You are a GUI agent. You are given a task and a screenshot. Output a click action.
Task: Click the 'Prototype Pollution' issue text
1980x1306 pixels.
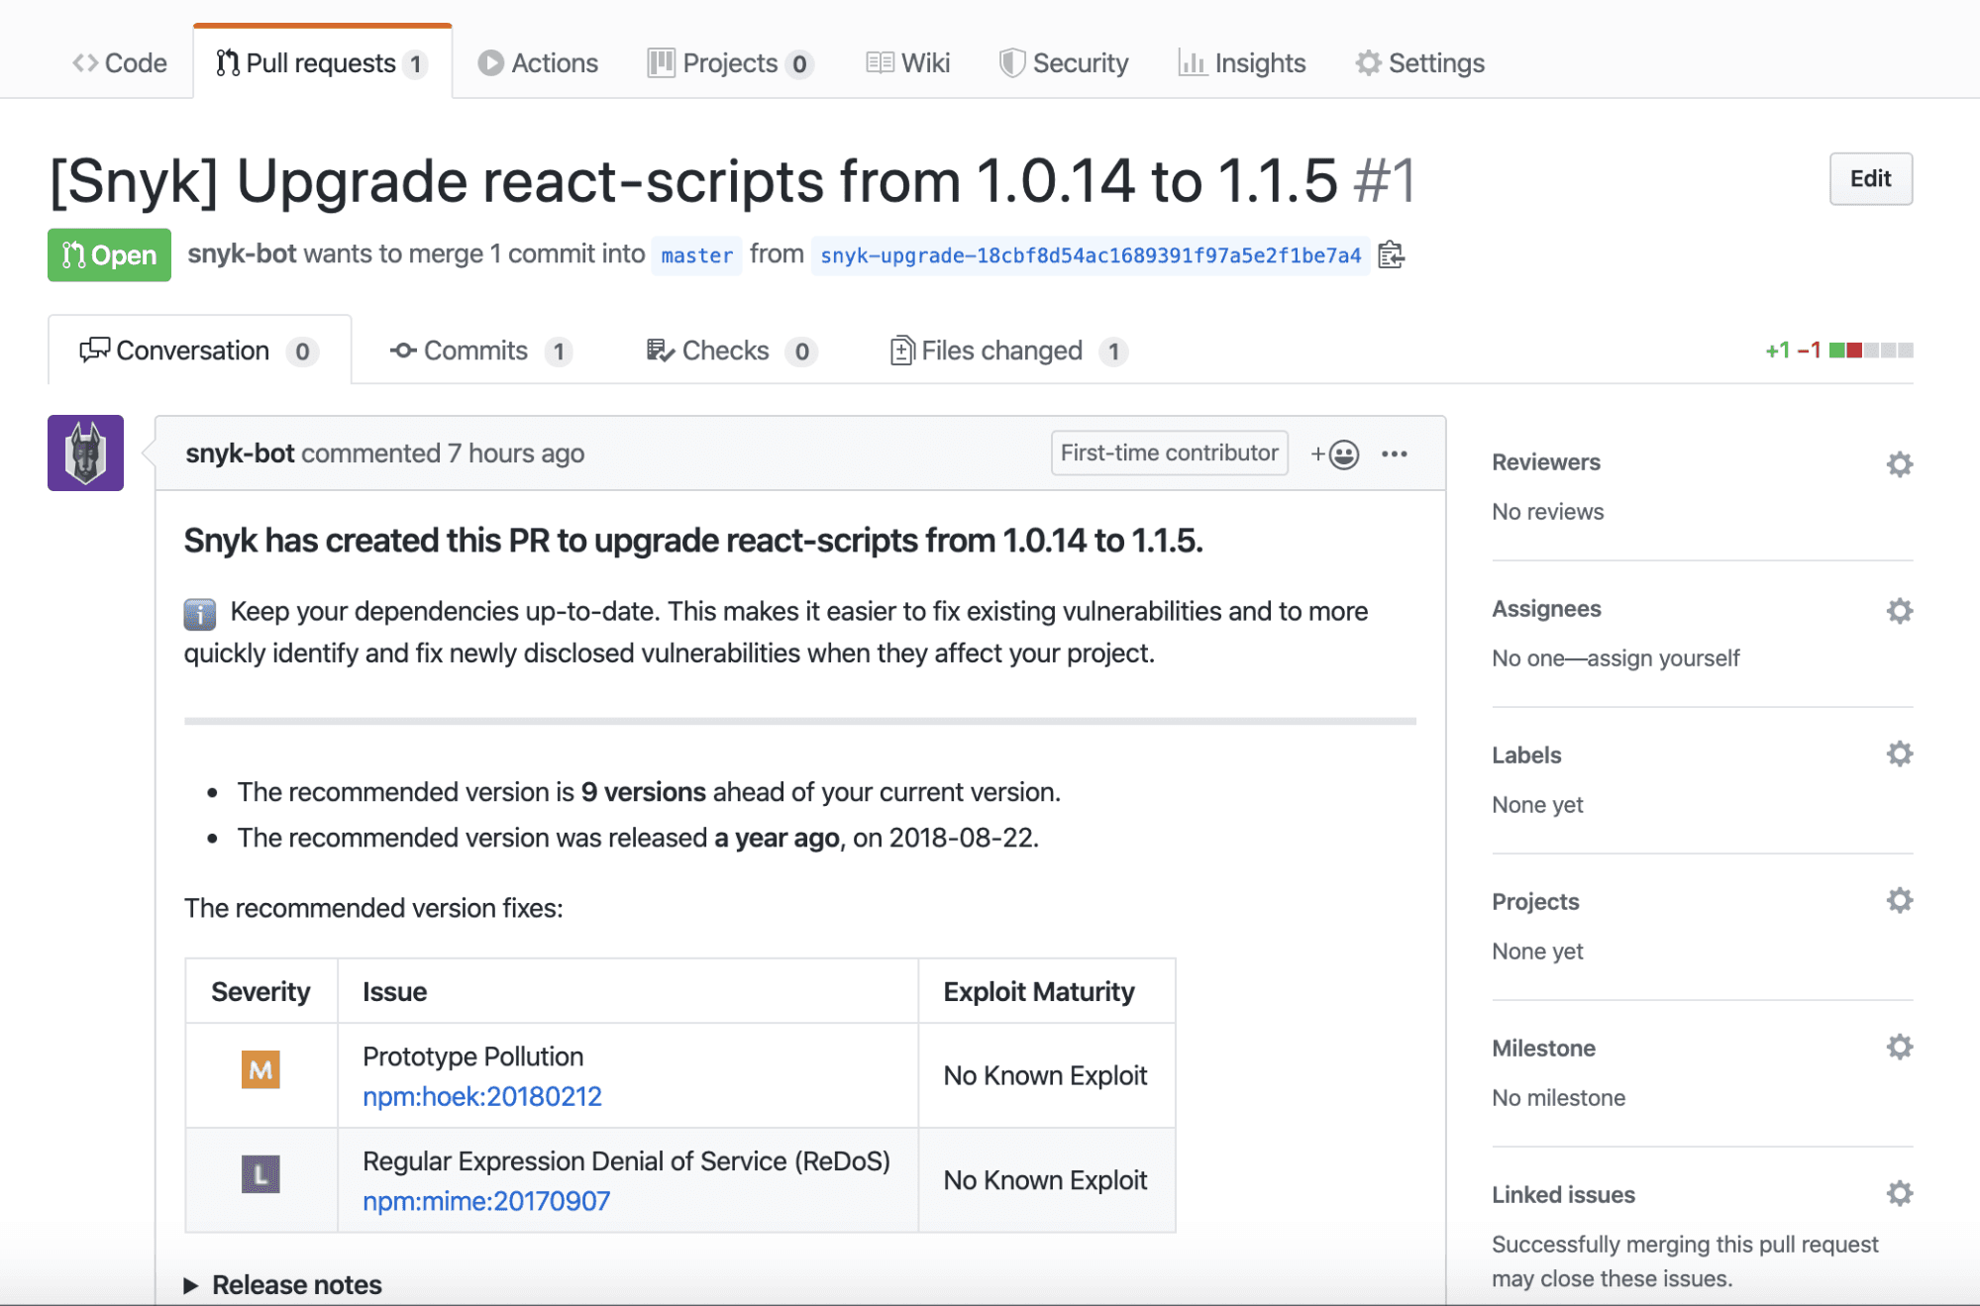472,1056
